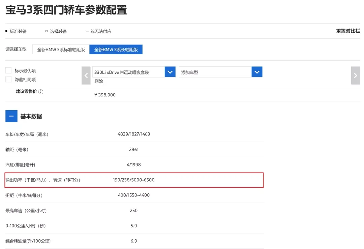Click the value 4829/1827/1463

point(134,134)
